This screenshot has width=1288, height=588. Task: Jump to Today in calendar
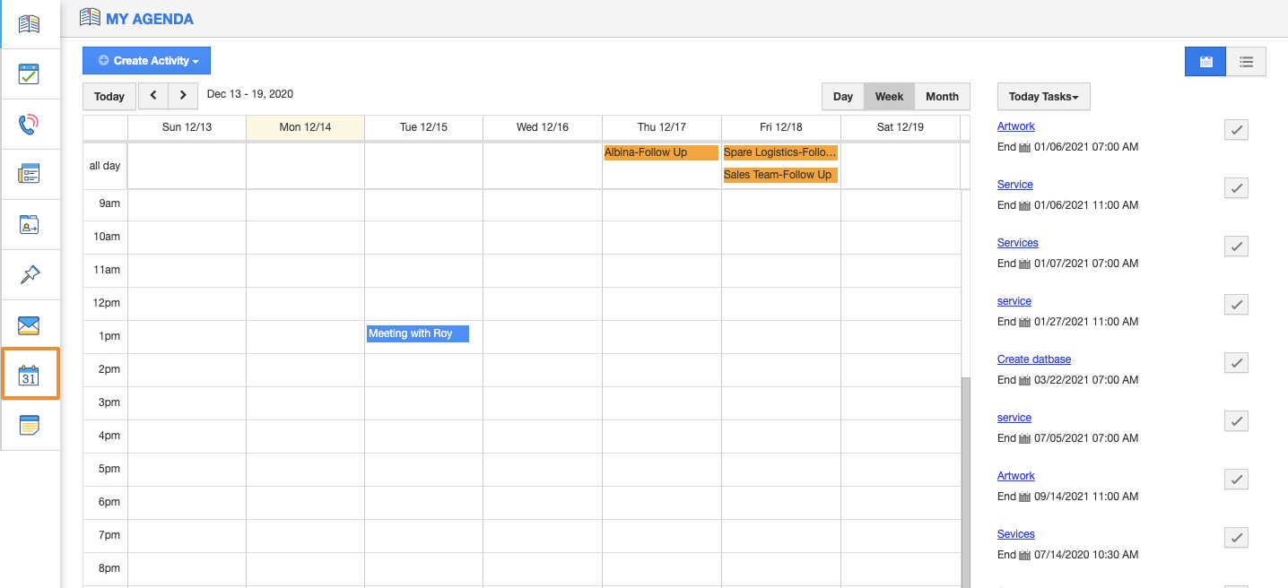(x=109, y=96)
